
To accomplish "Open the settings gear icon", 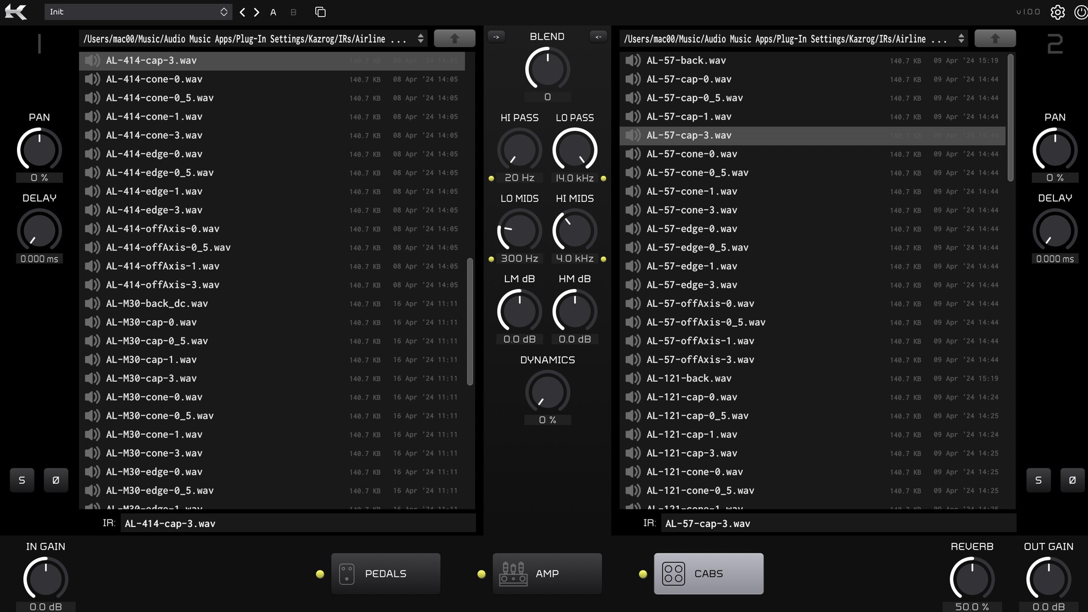I will pos(1057,12).
